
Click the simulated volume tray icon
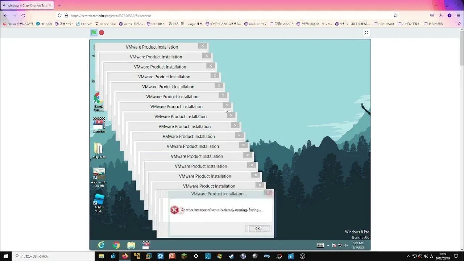click(x=346, y=245)
